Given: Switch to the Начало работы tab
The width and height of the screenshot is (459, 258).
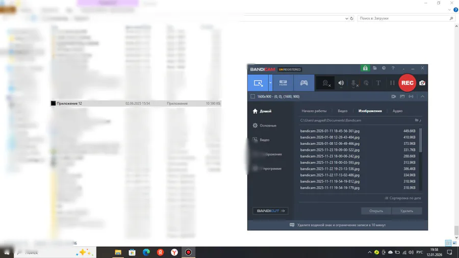Looking at the screenshot, I should (x=314, y=111).
